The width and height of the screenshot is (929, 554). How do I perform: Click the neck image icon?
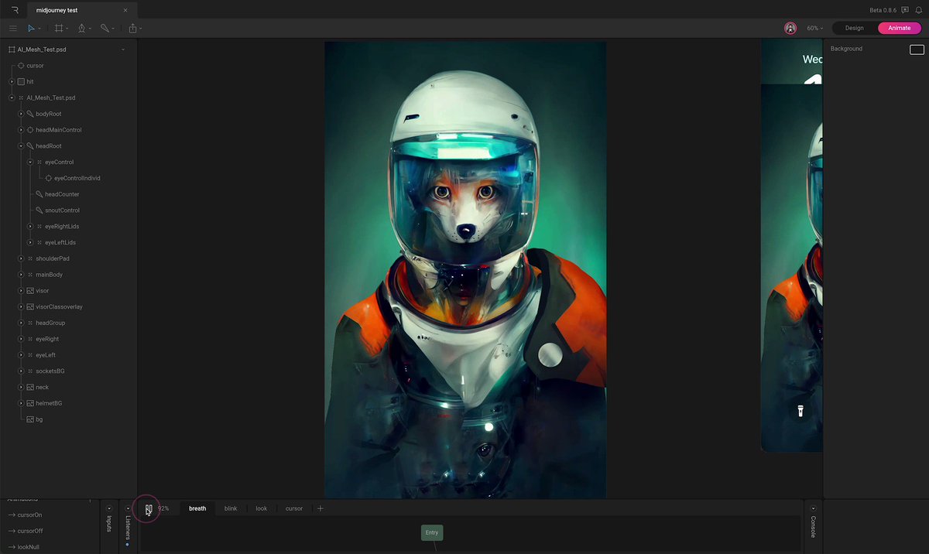pos(30,387)
